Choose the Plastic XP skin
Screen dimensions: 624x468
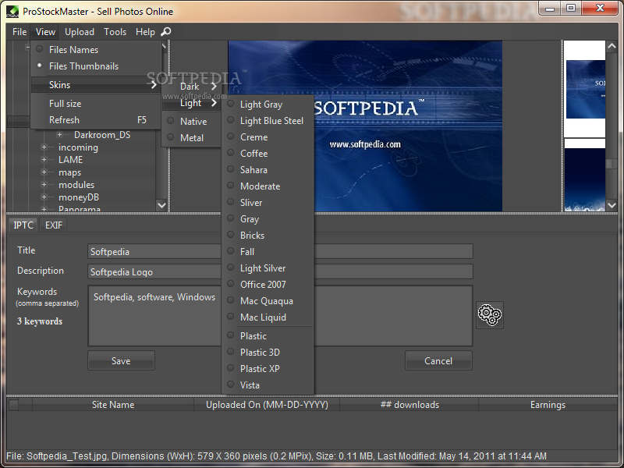(x=268, y=368)
